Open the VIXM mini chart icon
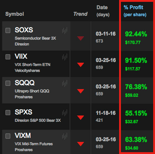Screen dimensions: 155x154 tap(64, 136)
